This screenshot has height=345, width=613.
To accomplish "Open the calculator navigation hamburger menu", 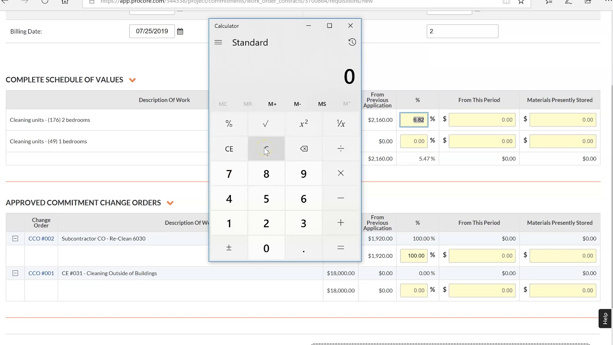I will 218,43.
